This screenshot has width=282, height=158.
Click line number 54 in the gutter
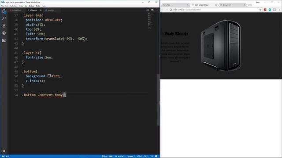click(x=16, y=95)
